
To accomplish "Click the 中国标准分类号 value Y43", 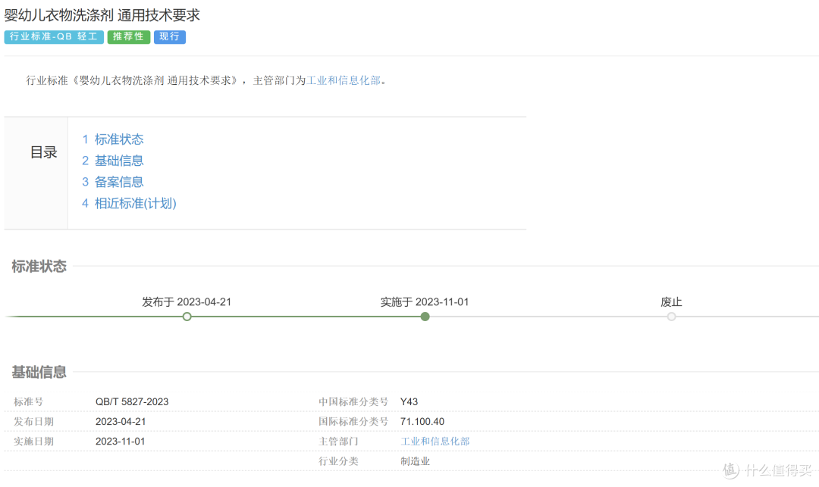I will (409, 402).
